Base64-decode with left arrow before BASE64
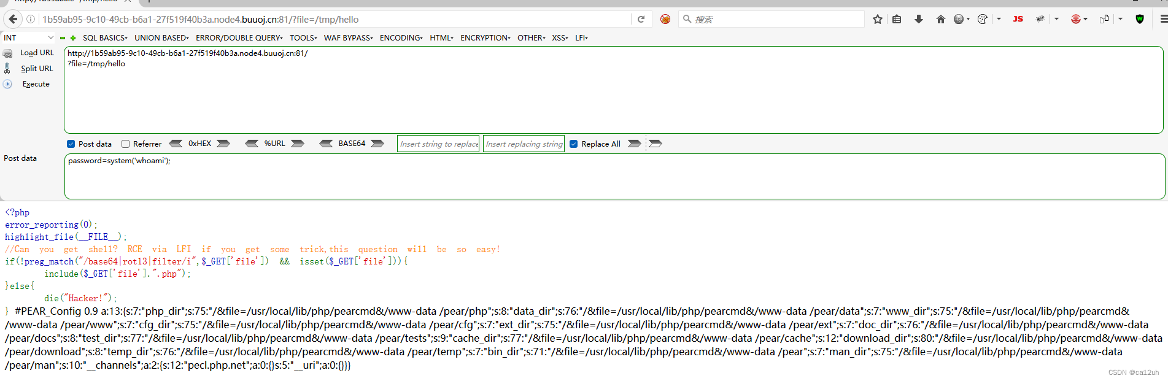Image resolution: width=1168 pixels, height=381 pixels. click(327, 144)
